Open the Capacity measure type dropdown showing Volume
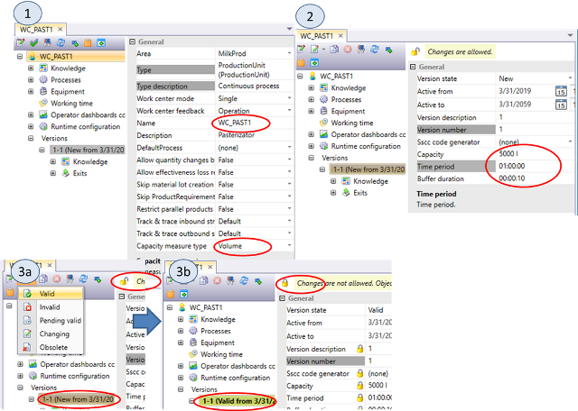 (x=289, y=246)
